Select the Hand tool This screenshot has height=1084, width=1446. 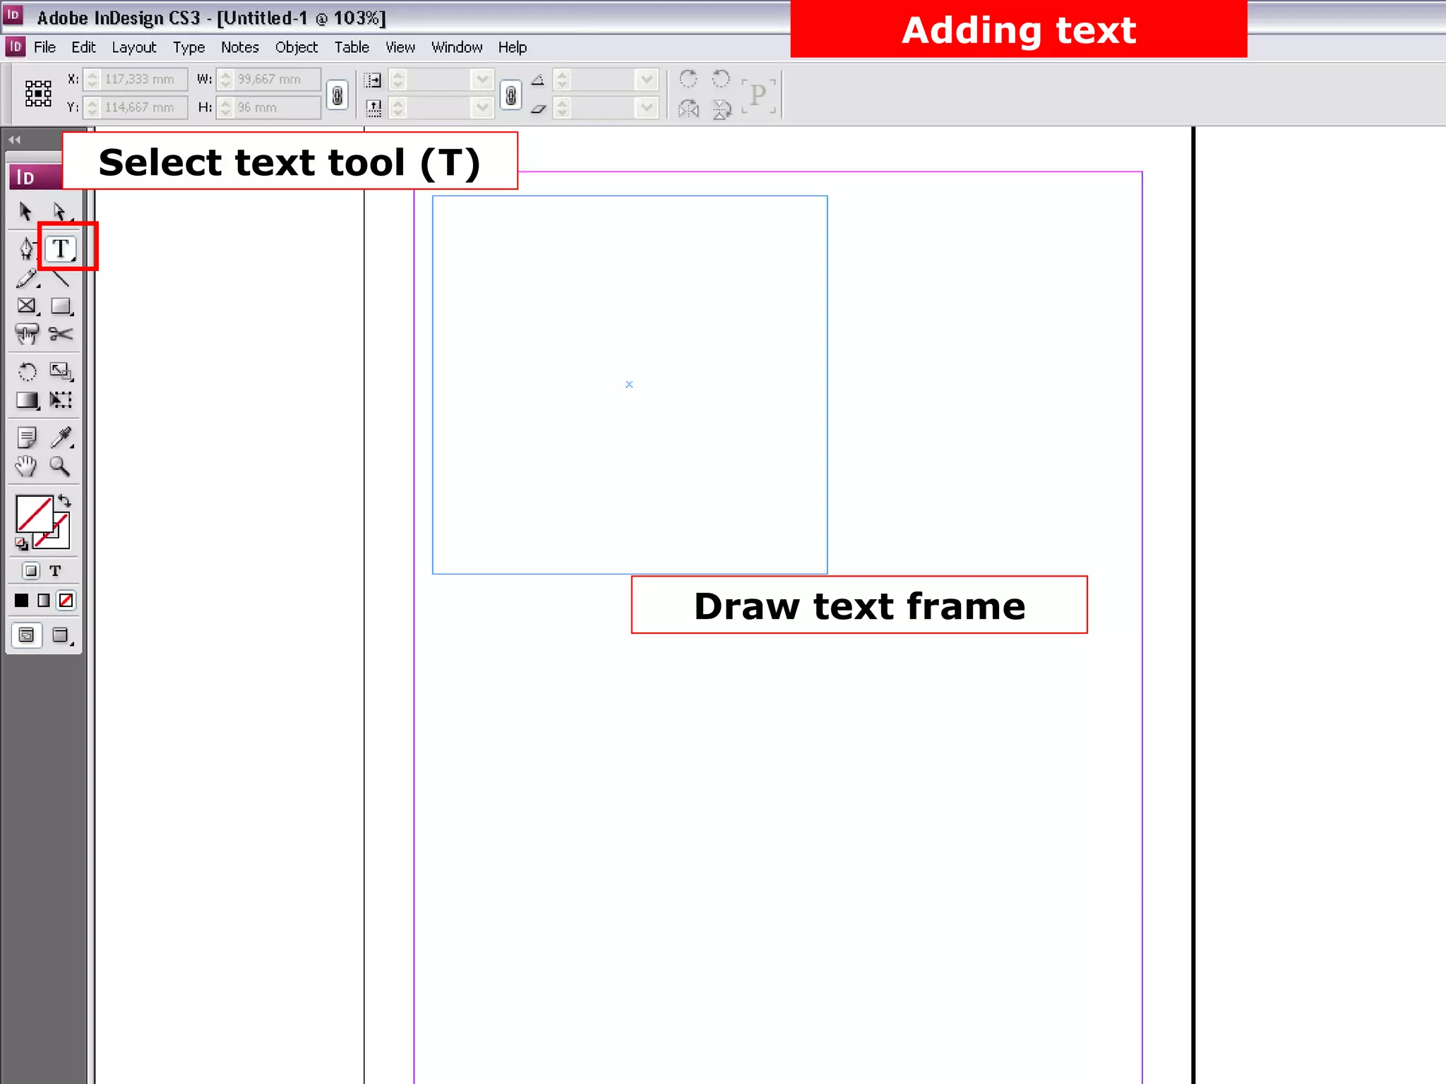tap(26, 466)
